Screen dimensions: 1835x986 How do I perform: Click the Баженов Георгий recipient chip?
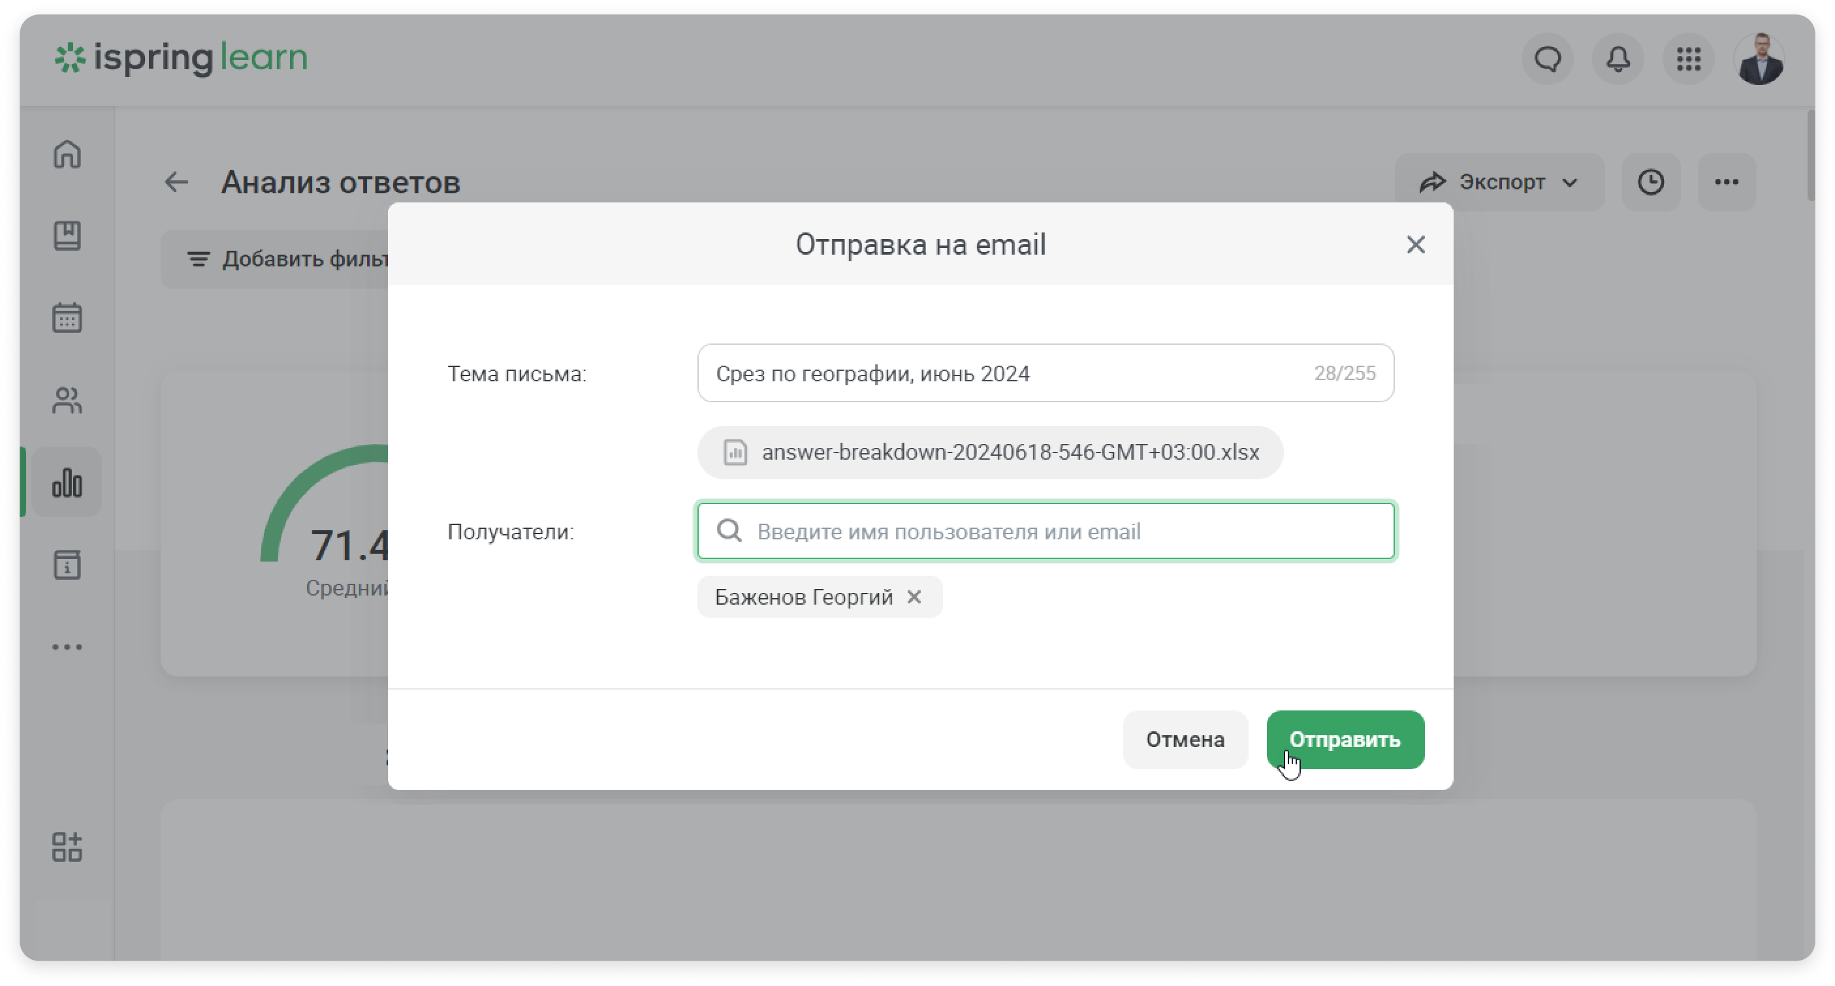point(819,597)
